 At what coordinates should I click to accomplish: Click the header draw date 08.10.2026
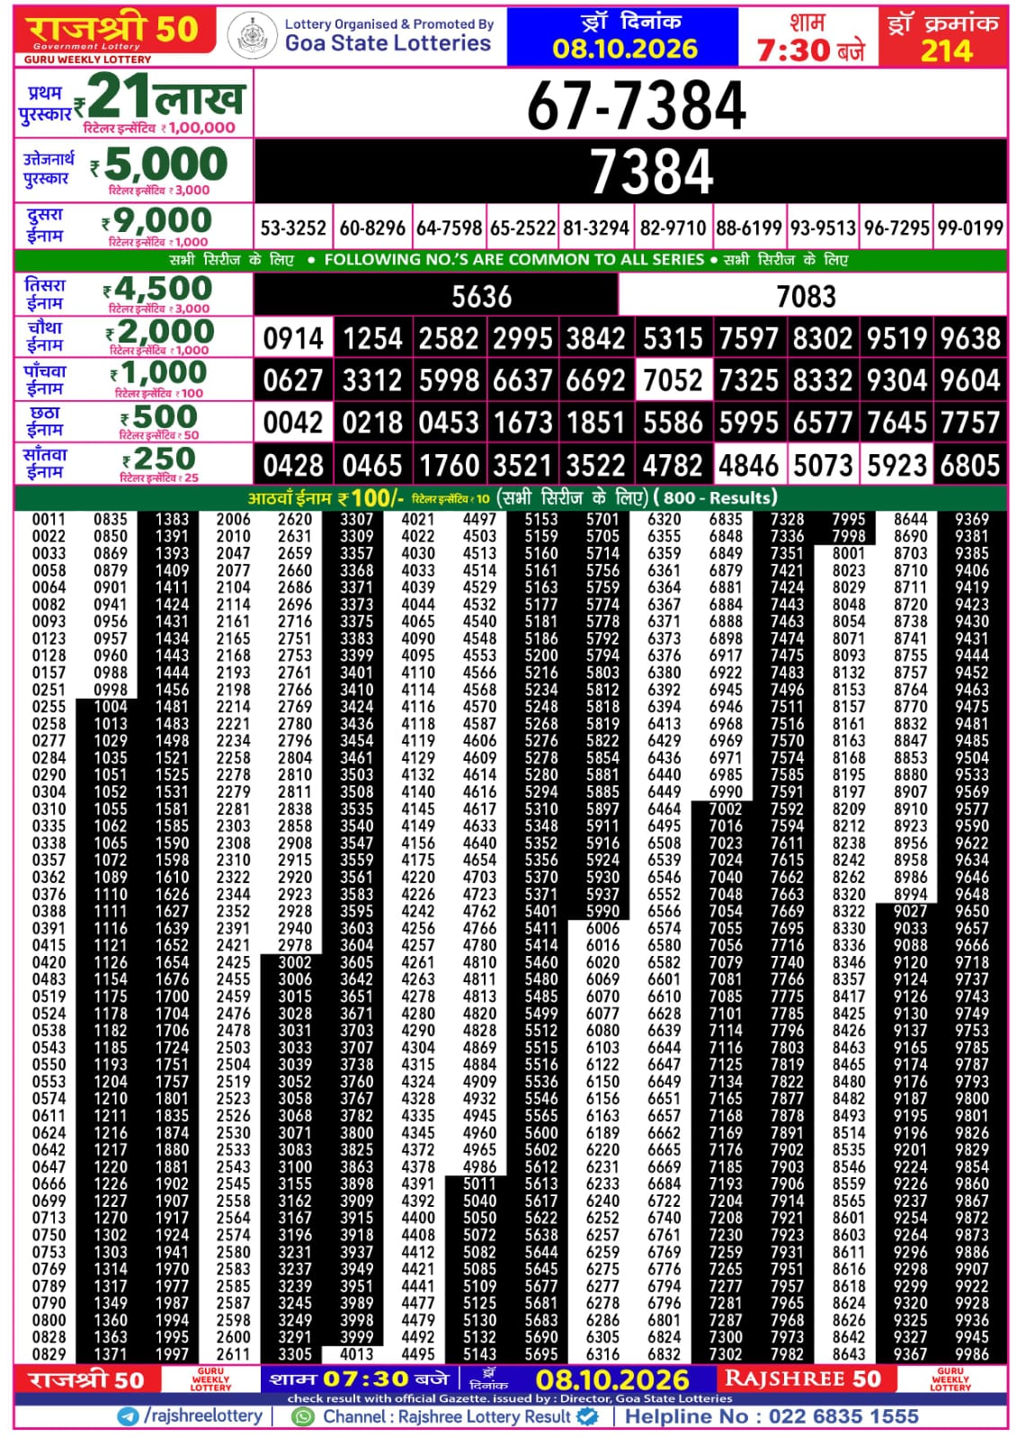point(625,49)
